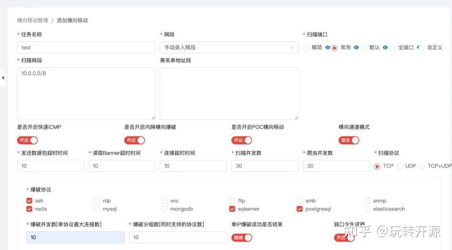This screenshot has height=250, width=452.
Task: Check the rdp protocol checkbox
Action: coord(97,201)
